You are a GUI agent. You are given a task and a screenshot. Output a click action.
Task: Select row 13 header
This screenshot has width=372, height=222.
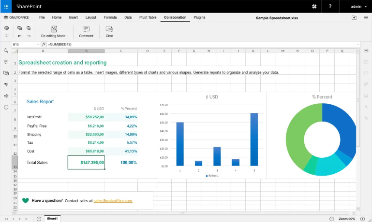pos(15,162)
